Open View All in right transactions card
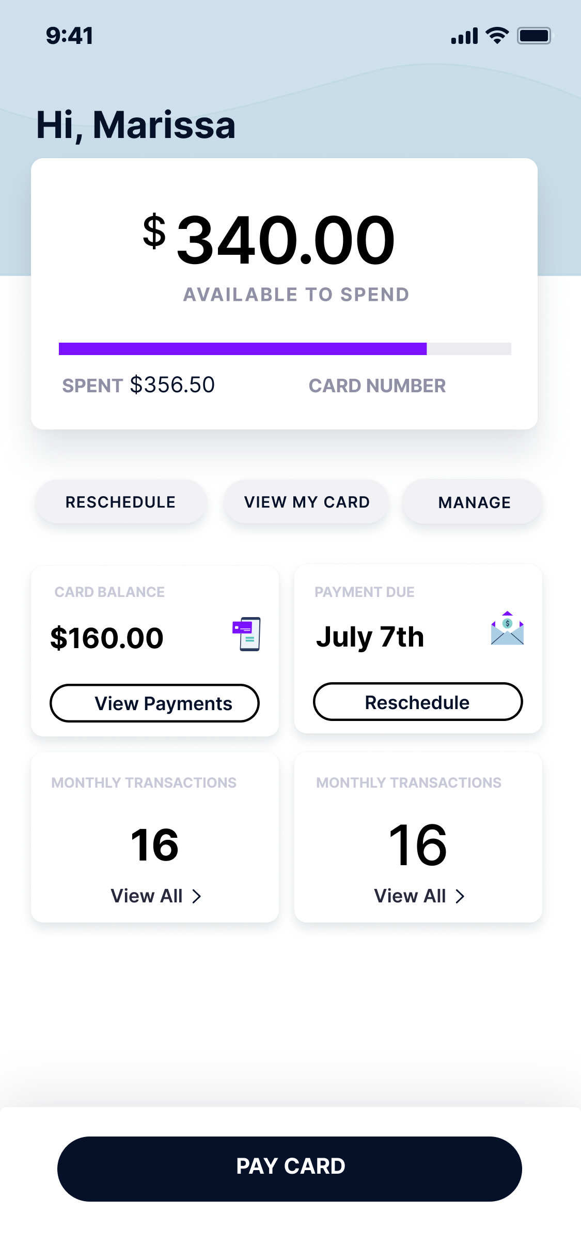 coord(410,896)
